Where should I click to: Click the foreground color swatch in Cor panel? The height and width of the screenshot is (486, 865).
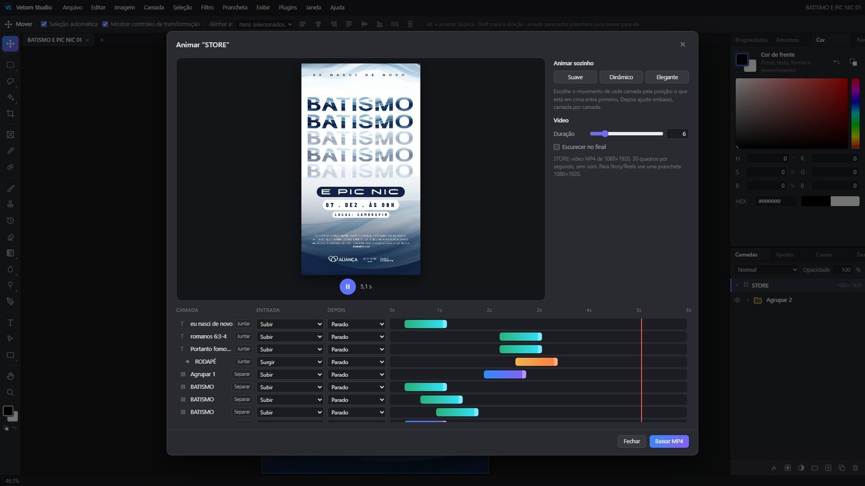(x=742, y=59)
